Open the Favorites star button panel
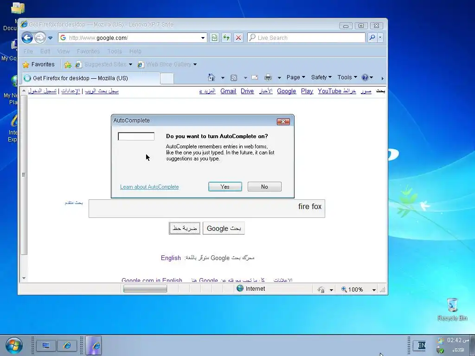The height and width of the screenshot is (356, 475). point(39,64)
